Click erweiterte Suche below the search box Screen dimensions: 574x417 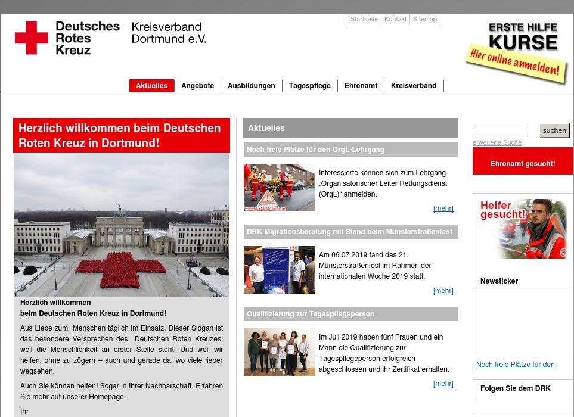pyautogui.click(x=497, y=142)
